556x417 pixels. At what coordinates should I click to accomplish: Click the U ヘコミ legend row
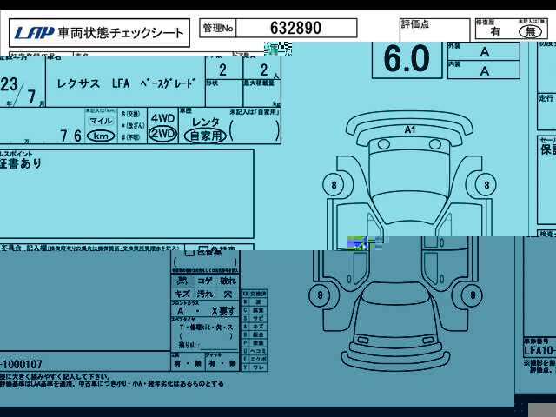coord(255,351)
